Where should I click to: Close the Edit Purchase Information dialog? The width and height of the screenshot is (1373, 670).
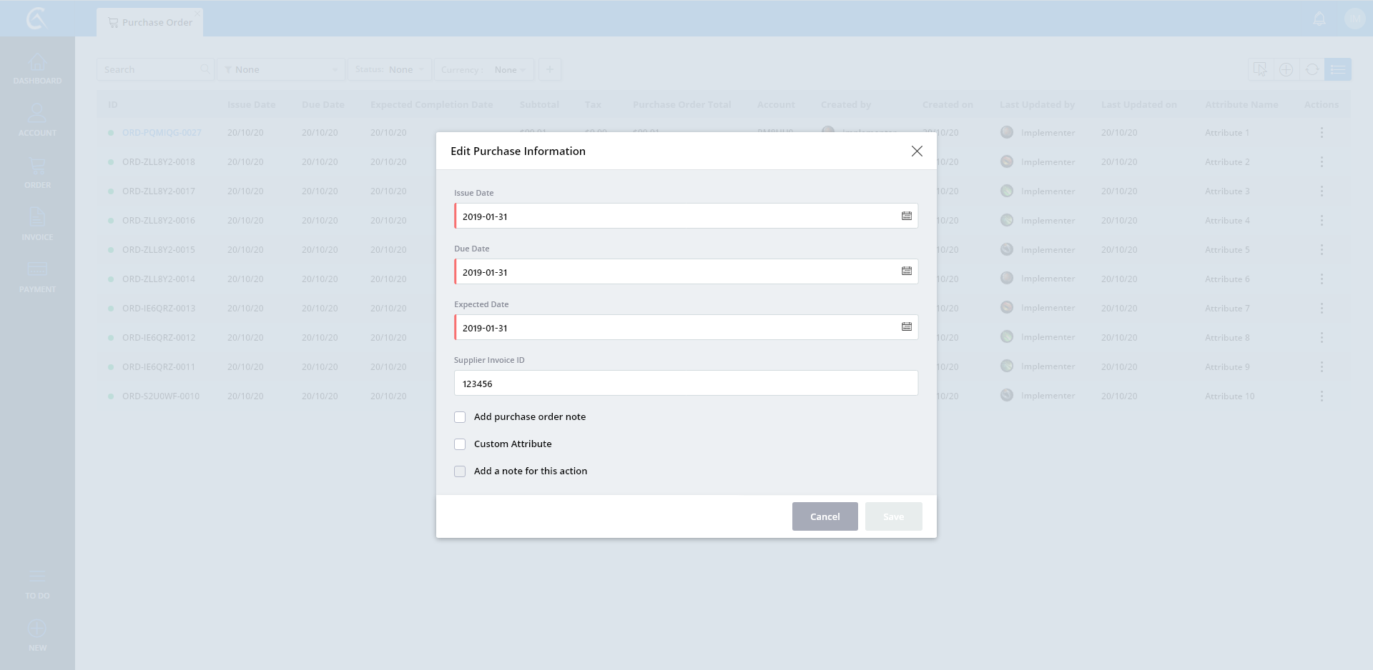pos(917,151)
